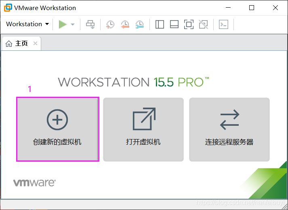Close the VMware Workstation window
The image size is (288, 210).
pyautogui.click(x=275, y=8)
